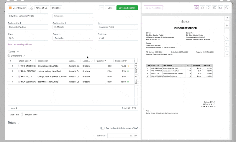The image size is (236, 142).
Task: Open the linked stock item PRO-LETTICEHD
Action: pyautogui.click(x=19, y=71)
